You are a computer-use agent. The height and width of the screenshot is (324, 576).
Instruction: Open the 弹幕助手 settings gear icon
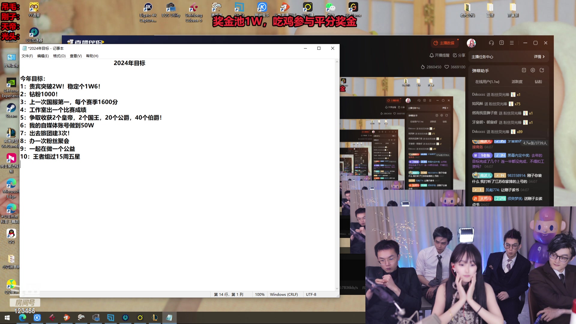(533, 70)
